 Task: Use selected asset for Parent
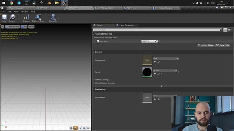155,74
